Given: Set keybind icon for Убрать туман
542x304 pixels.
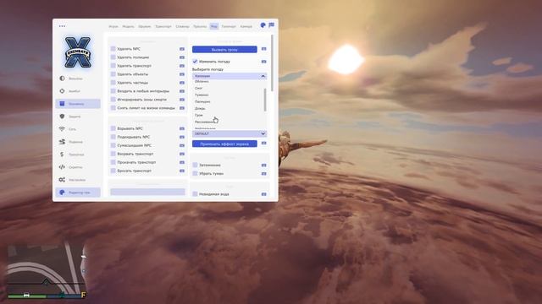Looking at the screenshot, I should pyautogui.click(x=263, y=174).
